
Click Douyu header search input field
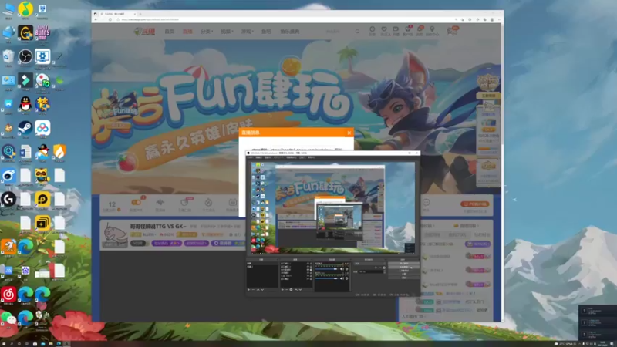(339, 31)
